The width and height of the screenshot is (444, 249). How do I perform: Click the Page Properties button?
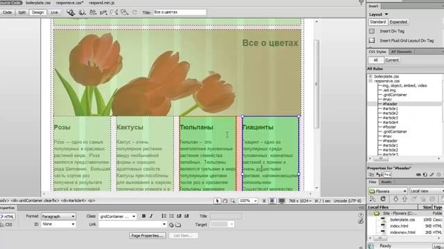(147, 235)
